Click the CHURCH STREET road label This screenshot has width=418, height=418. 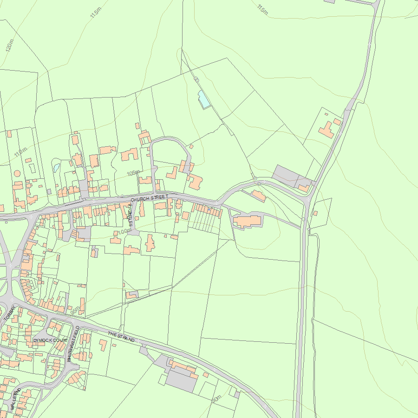(150, 198)
